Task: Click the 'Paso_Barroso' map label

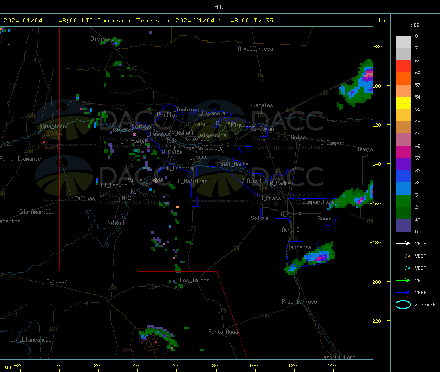Action: point(299,302)
